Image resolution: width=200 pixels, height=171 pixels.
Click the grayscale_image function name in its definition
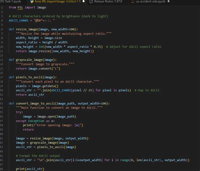point(29,60)
